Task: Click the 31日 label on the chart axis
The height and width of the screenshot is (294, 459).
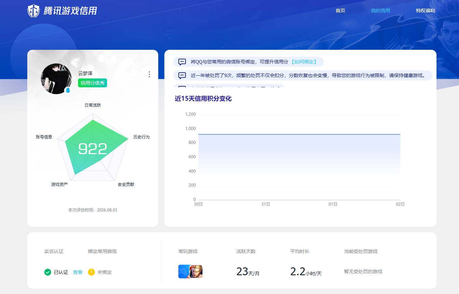Action: click(266, 204)
